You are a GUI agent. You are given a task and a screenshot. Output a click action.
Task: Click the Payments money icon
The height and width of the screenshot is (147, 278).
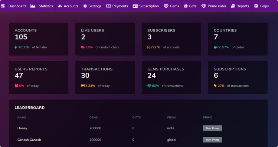108,6
